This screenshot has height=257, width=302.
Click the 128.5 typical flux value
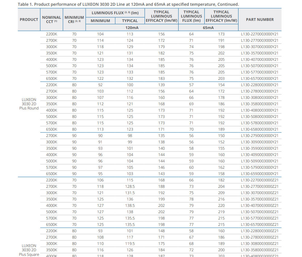click(x=130, y=187)
